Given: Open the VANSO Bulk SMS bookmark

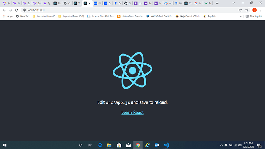Looking at the screenshot, I should [x=159, y=16].
